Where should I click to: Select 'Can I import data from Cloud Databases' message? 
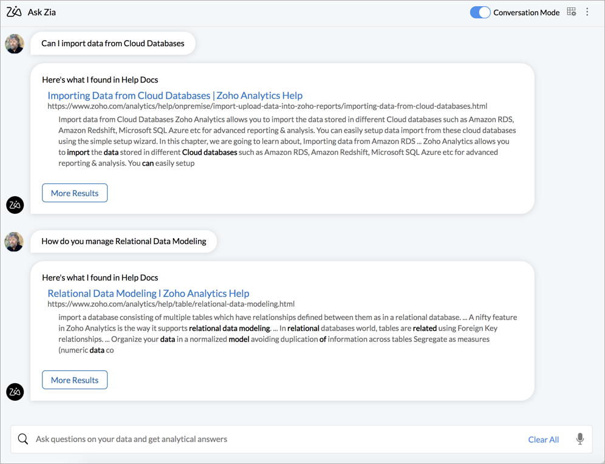[x=112, y=43]
